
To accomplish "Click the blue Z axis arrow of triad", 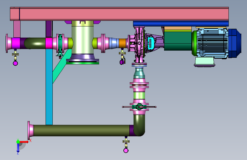I will pyautogui.click(x=18, y=148).
